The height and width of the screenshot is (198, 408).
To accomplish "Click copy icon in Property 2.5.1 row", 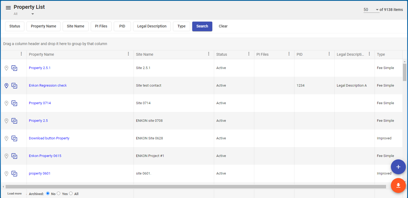I will pyautogui.click(x=14, y=68).
